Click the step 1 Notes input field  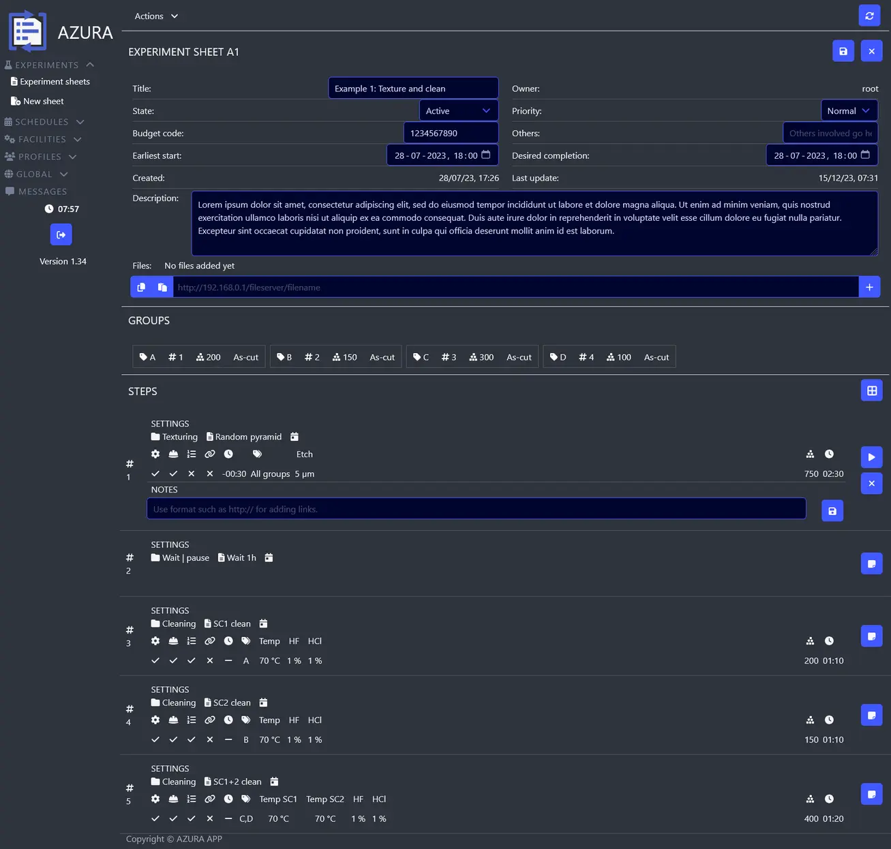pyautogui.click(x=477, y=509)
